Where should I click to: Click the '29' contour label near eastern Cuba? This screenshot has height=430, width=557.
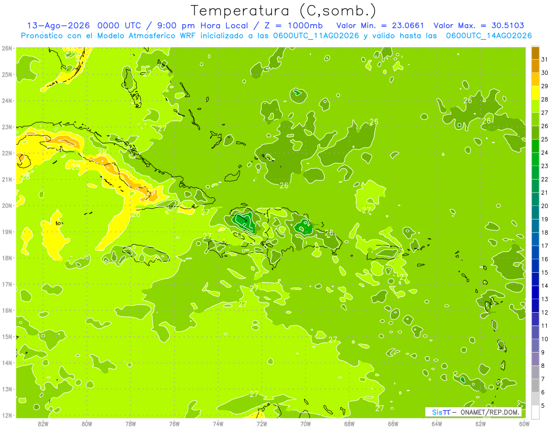pos(151,192)
